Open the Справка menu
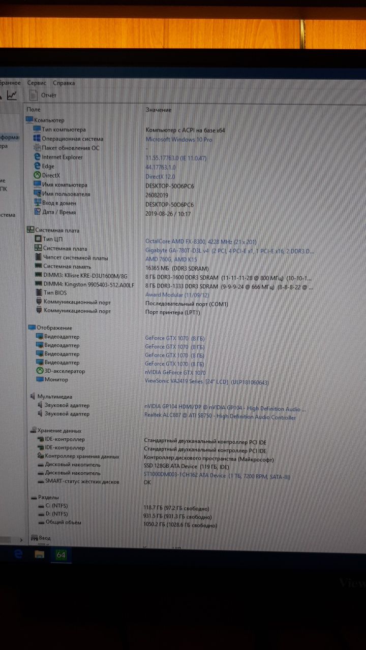 [64, 83]
